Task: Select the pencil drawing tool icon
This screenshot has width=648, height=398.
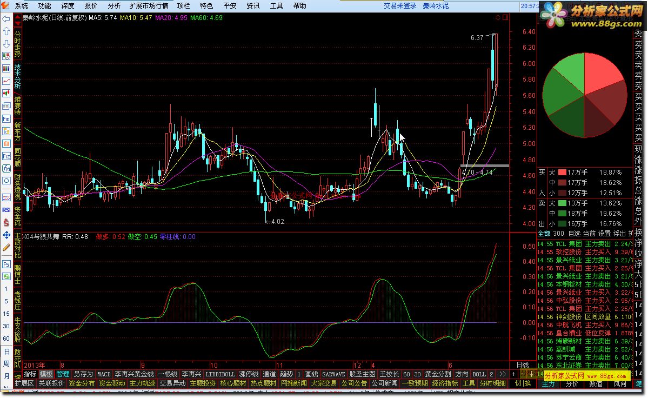Action: (x=6, y=247)
